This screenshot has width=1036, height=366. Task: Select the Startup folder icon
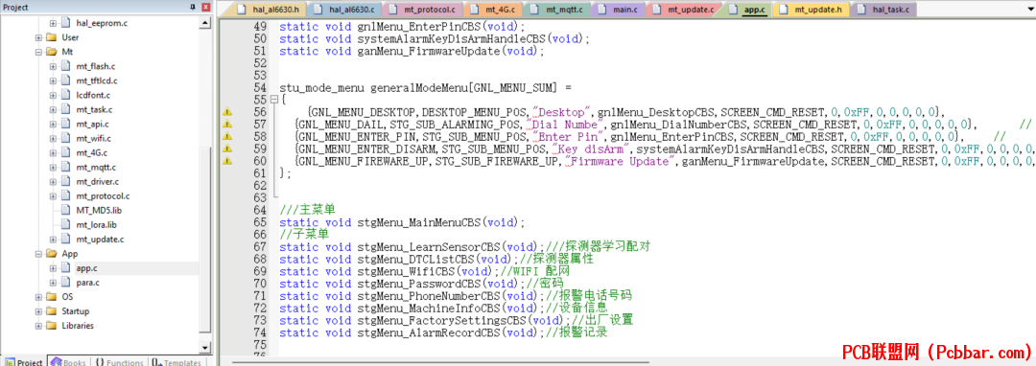coord(51,311)
